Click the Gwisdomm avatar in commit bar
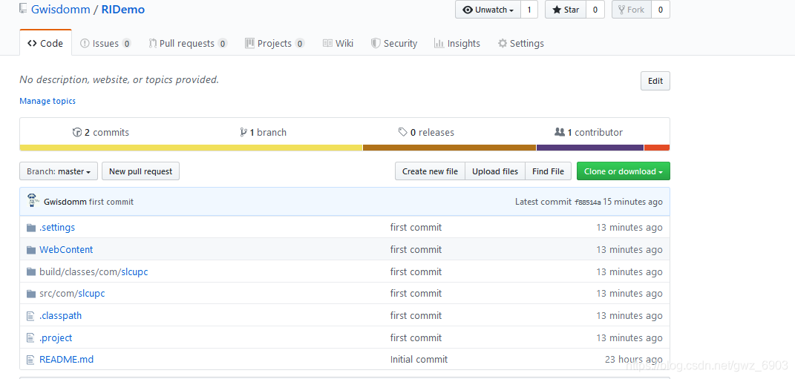The image size is (795, 379). [33, 201]
